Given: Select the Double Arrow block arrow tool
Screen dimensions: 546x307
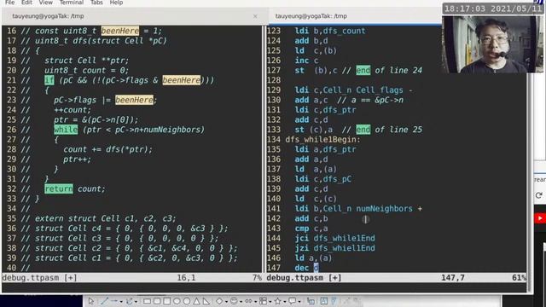Looking at the screenshot, I should (248, 301).
